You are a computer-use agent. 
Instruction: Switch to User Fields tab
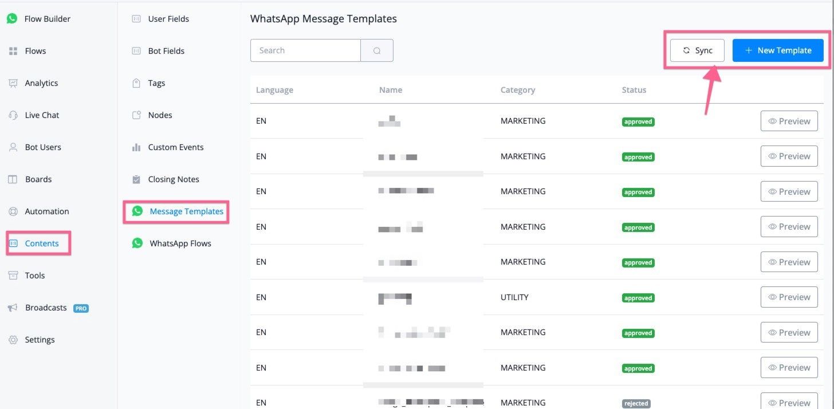point(168,19)
